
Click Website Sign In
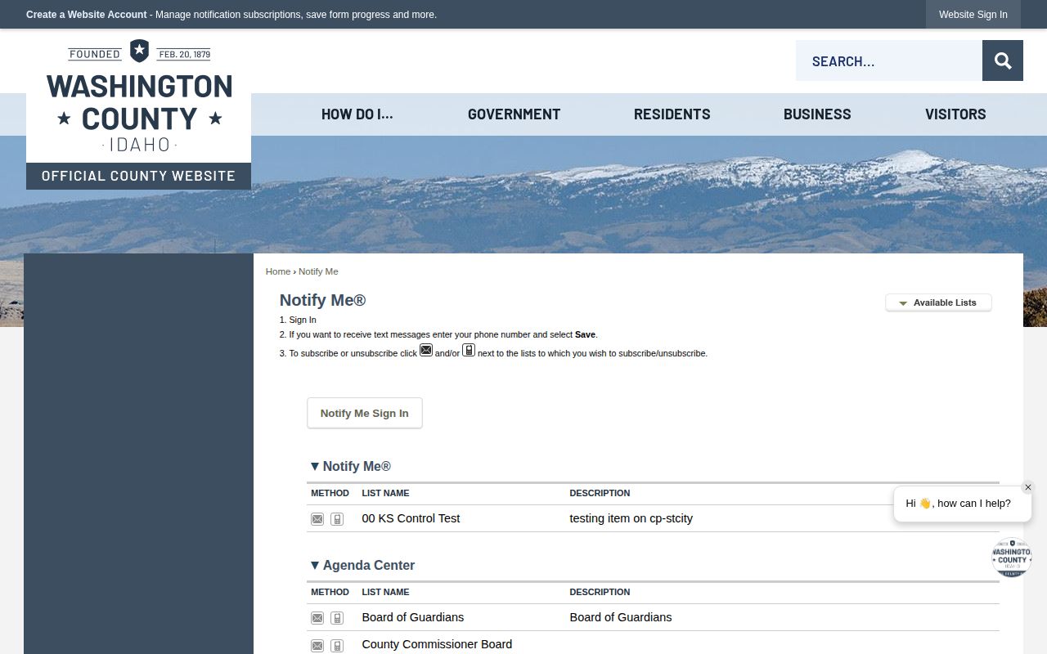click(x=973, y=15)
